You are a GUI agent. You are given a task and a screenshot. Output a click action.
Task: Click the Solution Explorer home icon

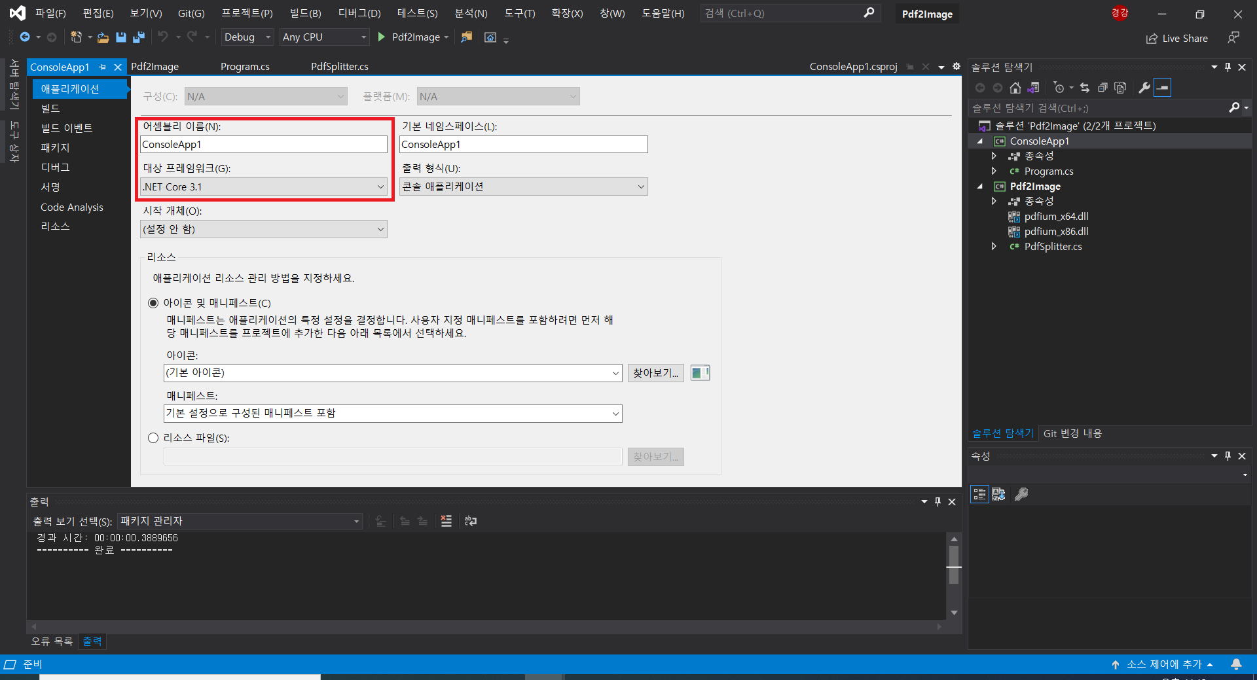tap(1015, 88)
